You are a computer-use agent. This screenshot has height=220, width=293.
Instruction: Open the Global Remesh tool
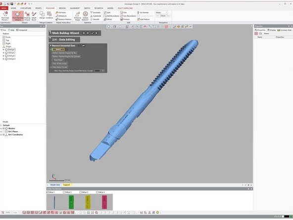[85, 16]
